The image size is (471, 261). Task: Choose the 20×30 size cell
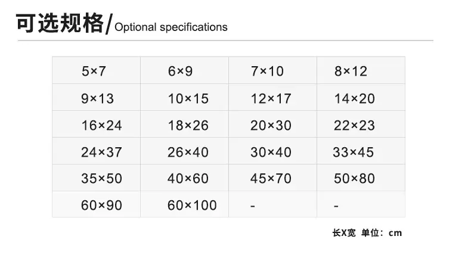tap(272, 124)
